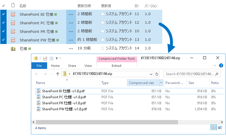Image resolution: width=226 pixels, height=136 pixels.
Task: Open the Home ribbon tab
Action: [x=55, y=66]
